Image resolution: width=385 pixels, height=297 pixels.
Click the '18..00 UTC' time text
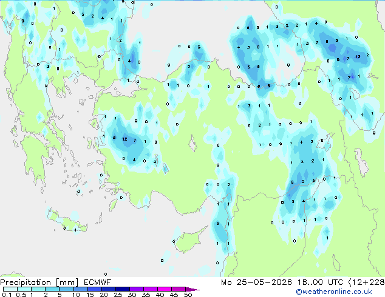320,282
